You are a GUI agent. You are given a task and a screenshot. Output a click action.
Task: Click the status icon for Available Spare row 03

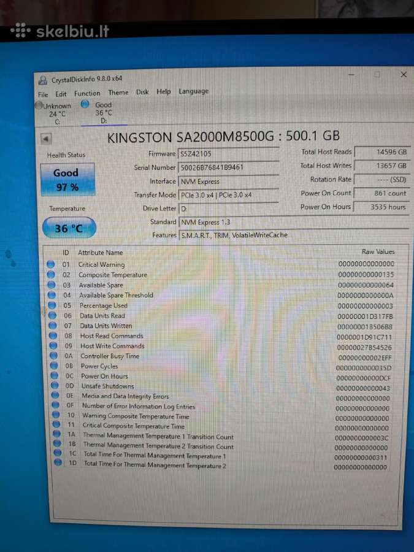point(52,285)
